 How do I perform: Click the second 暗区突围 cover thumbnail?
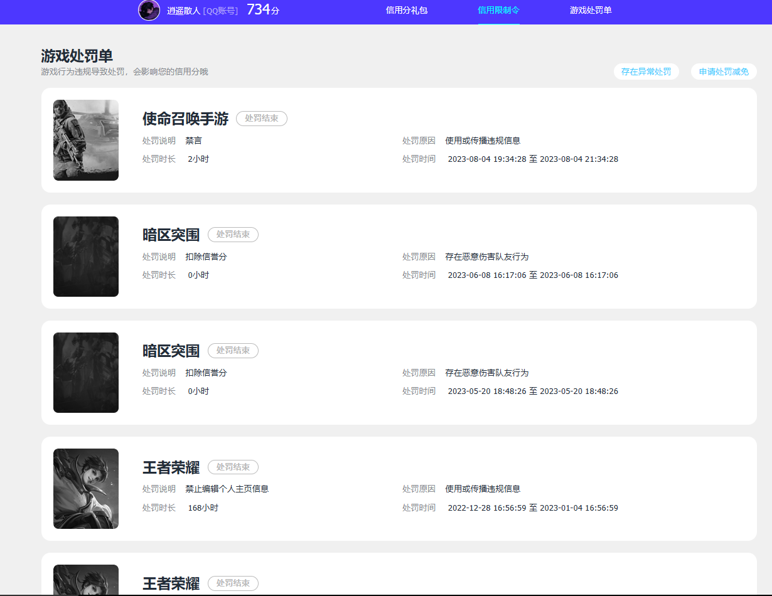click(x=86, y=373)
